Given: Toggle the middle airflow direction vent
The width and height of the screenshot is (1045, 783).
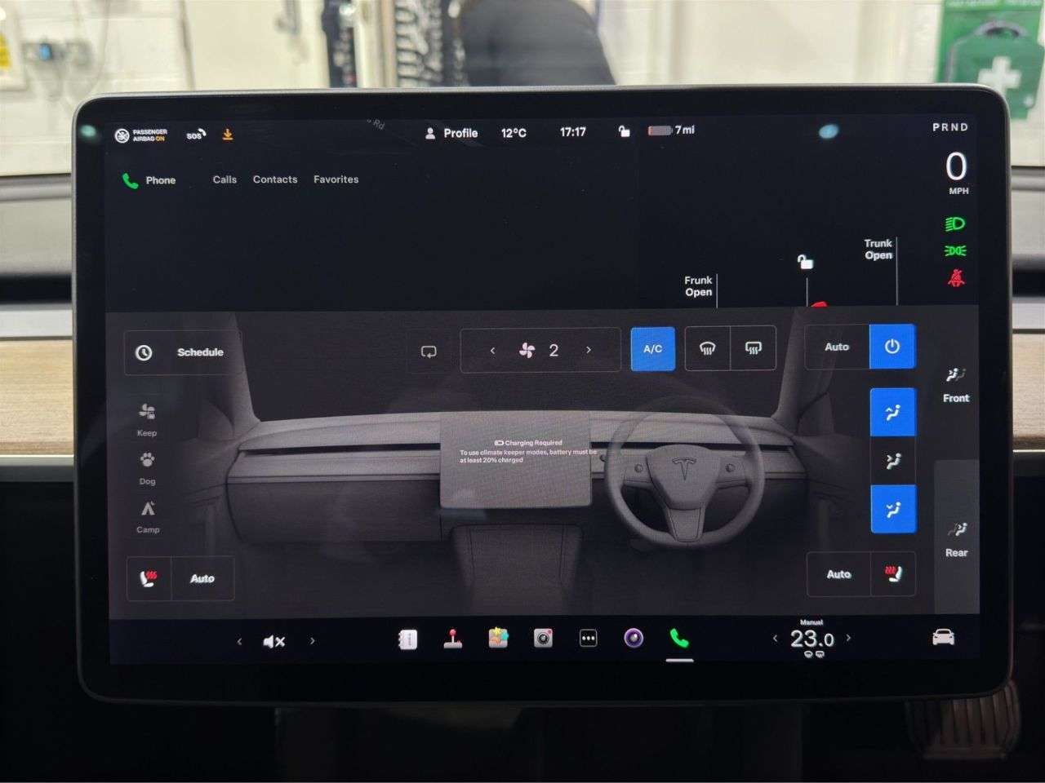Looking at the screenshot, I should point(892,461).
